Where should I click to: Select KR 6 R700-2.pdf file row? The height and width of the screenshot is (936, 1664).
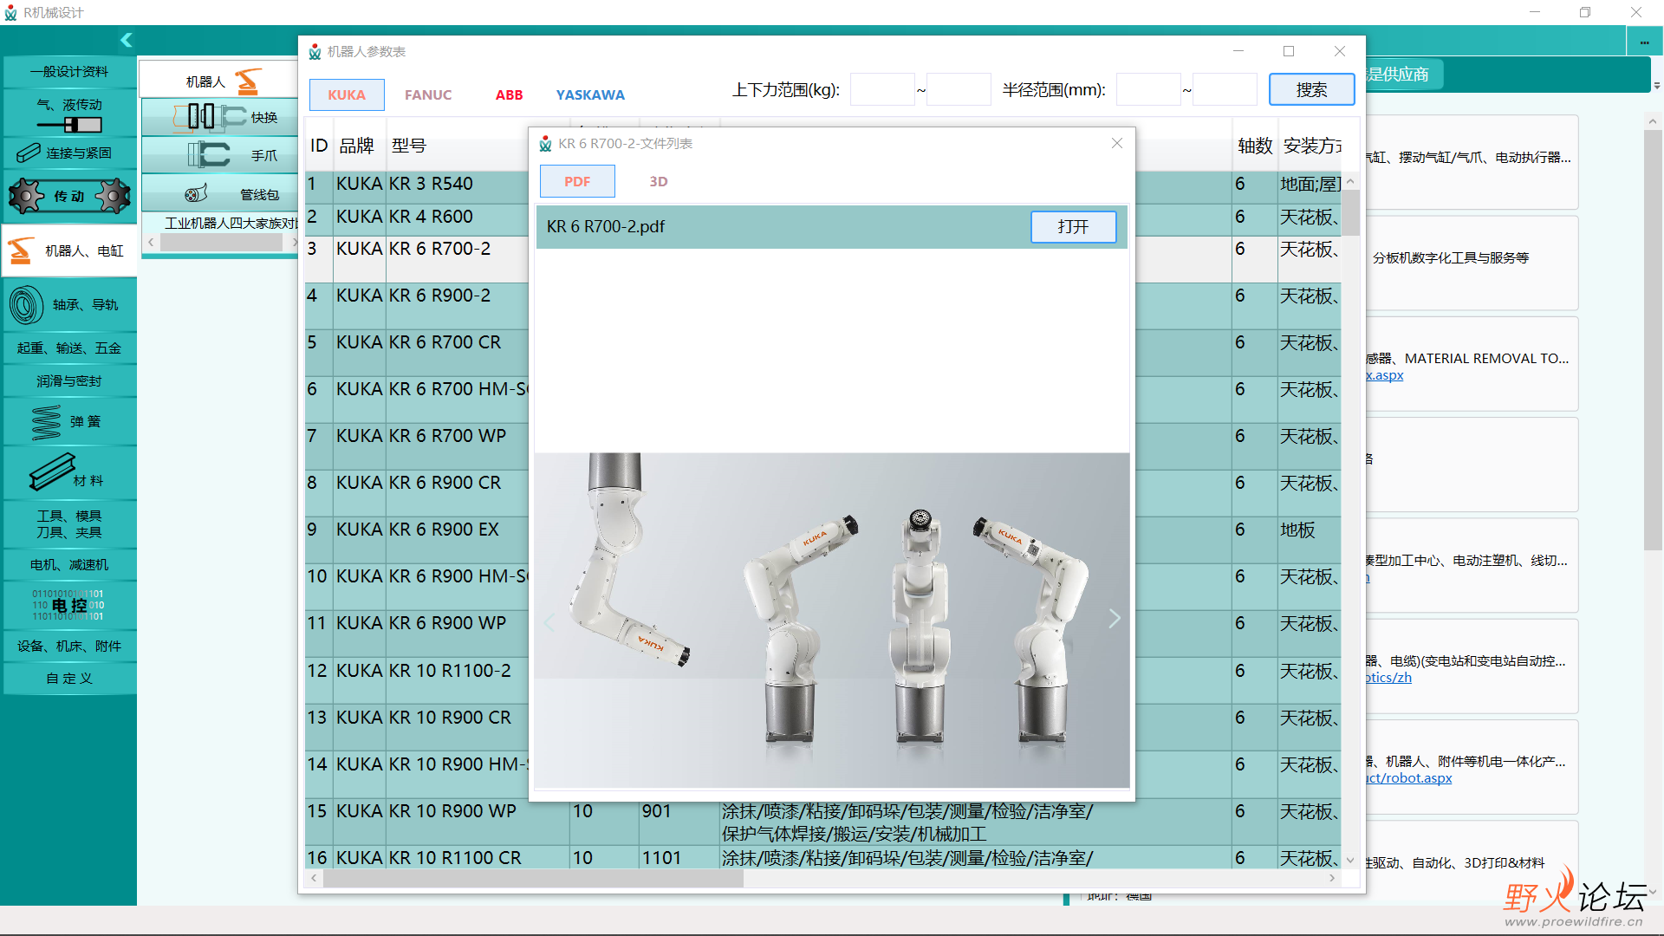[831, 227]
